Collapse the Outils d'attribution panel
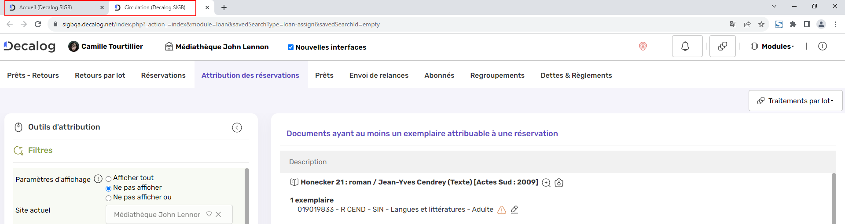Viewport: 845px width, 224px height. coord(237,127)
